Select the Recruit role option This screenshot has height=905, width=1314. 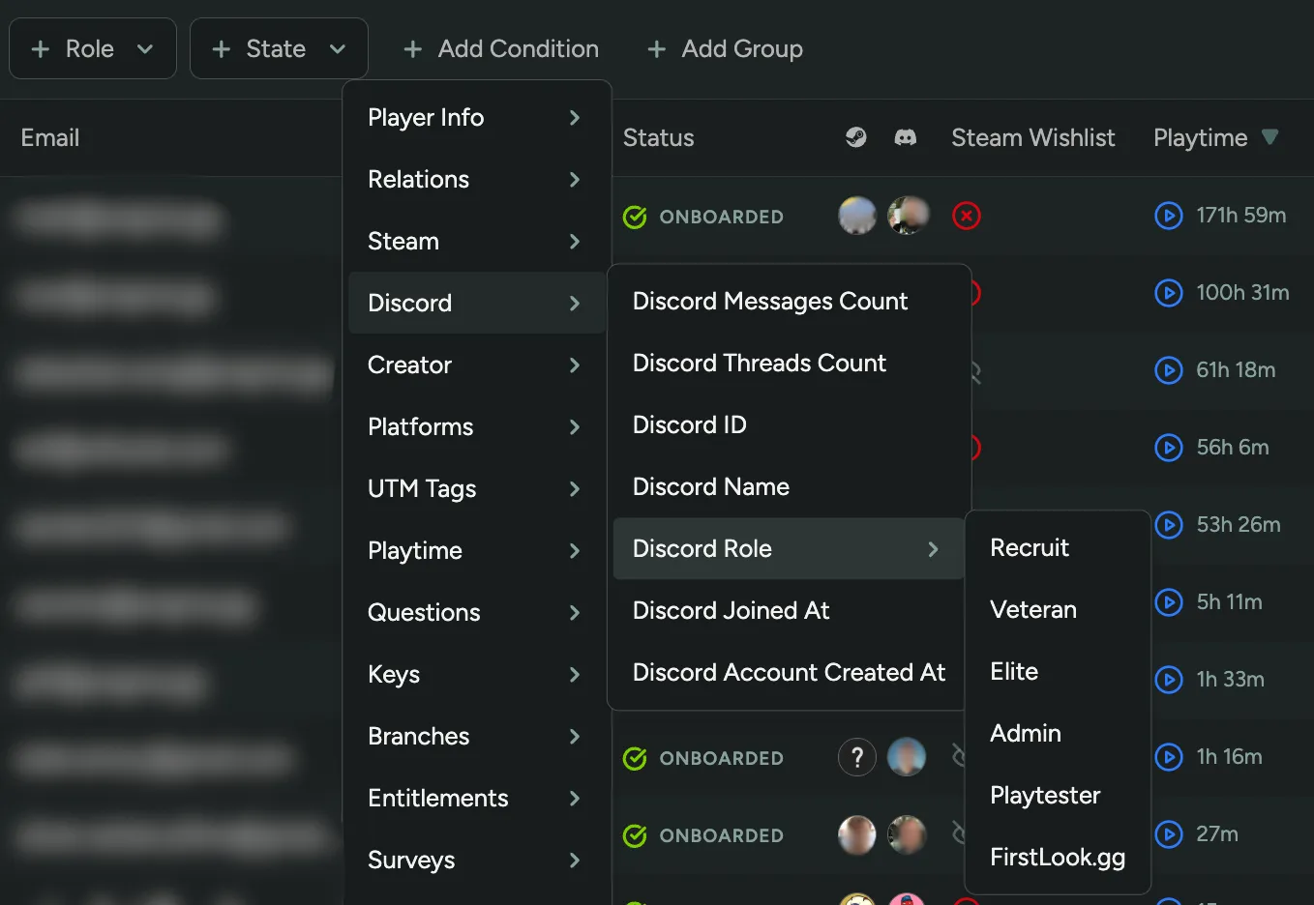[x=1029, y=547]
